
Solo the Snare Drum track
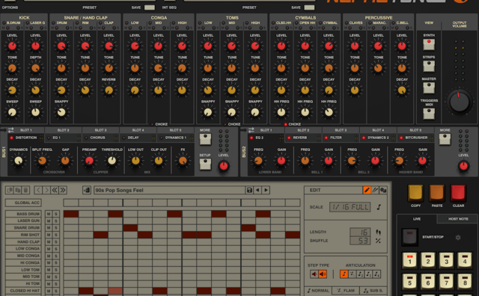click(x=56, y=228)
